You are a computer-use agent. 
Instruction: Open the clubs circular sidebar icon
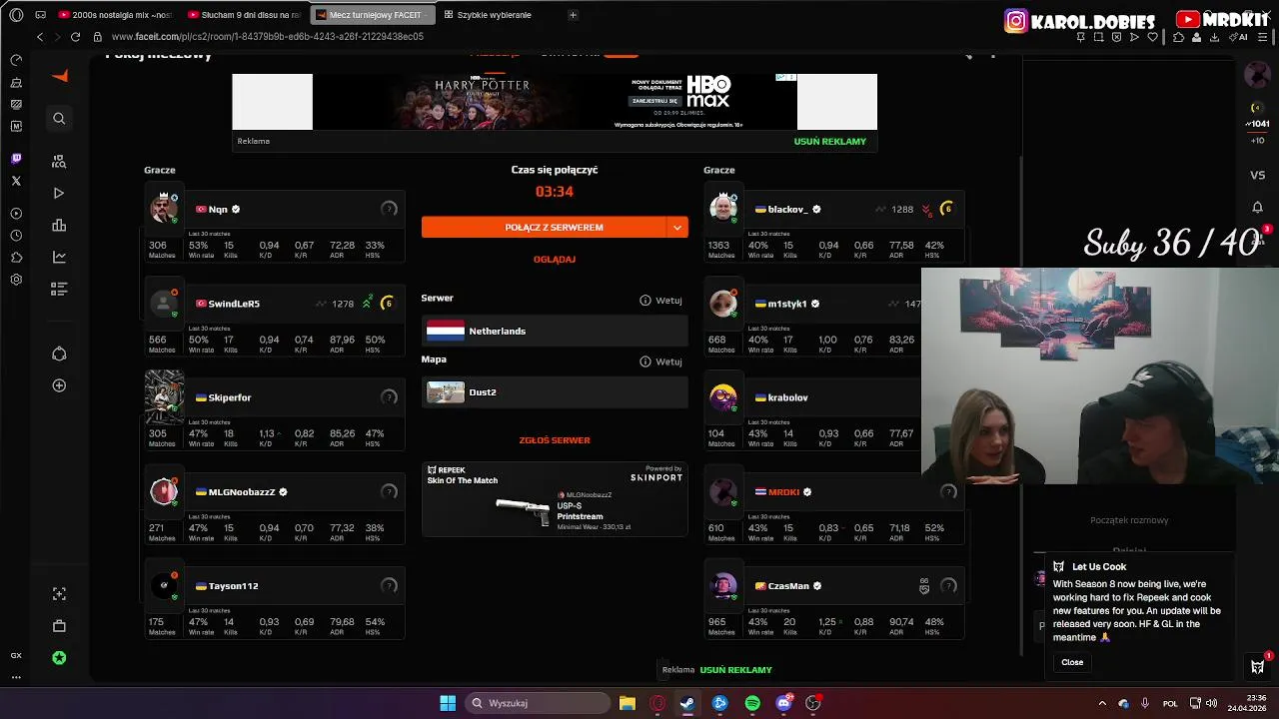pyautogui.click(x=59, y=354)
